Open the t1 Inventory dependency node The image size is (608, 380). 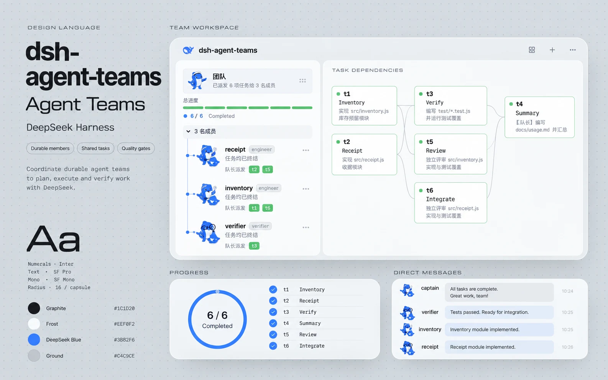pyautogui.click(x=364, y=106)
